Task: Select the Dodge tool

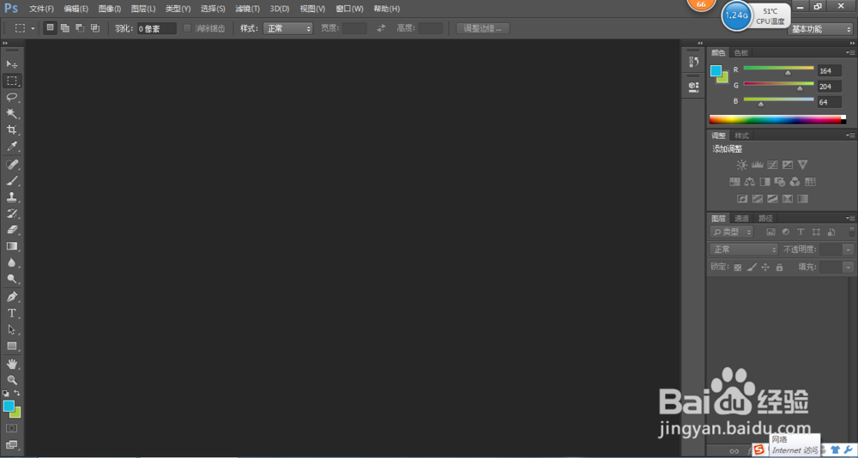Action: [12, 279]
